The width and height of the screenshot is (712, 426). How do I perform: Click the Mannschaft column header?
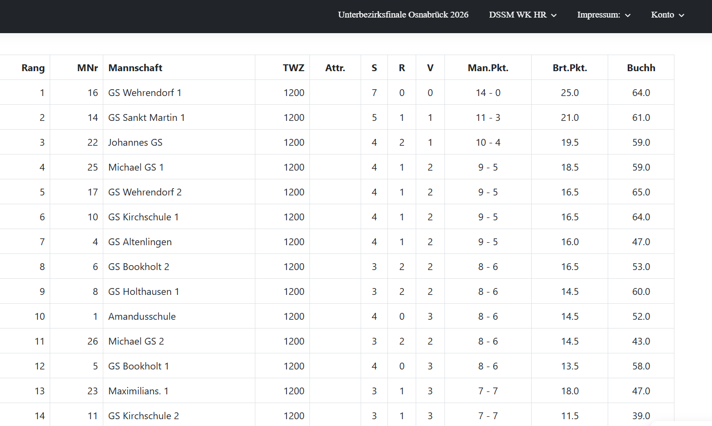[x=135, y=68]
